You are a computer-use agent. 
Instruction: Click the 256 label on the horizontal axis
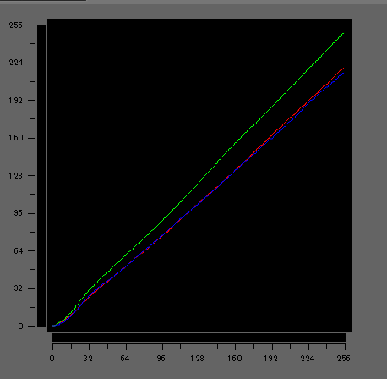pos(343,359)
